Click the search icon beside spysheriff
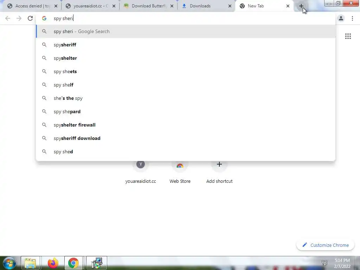 click(x=44, y=45)
